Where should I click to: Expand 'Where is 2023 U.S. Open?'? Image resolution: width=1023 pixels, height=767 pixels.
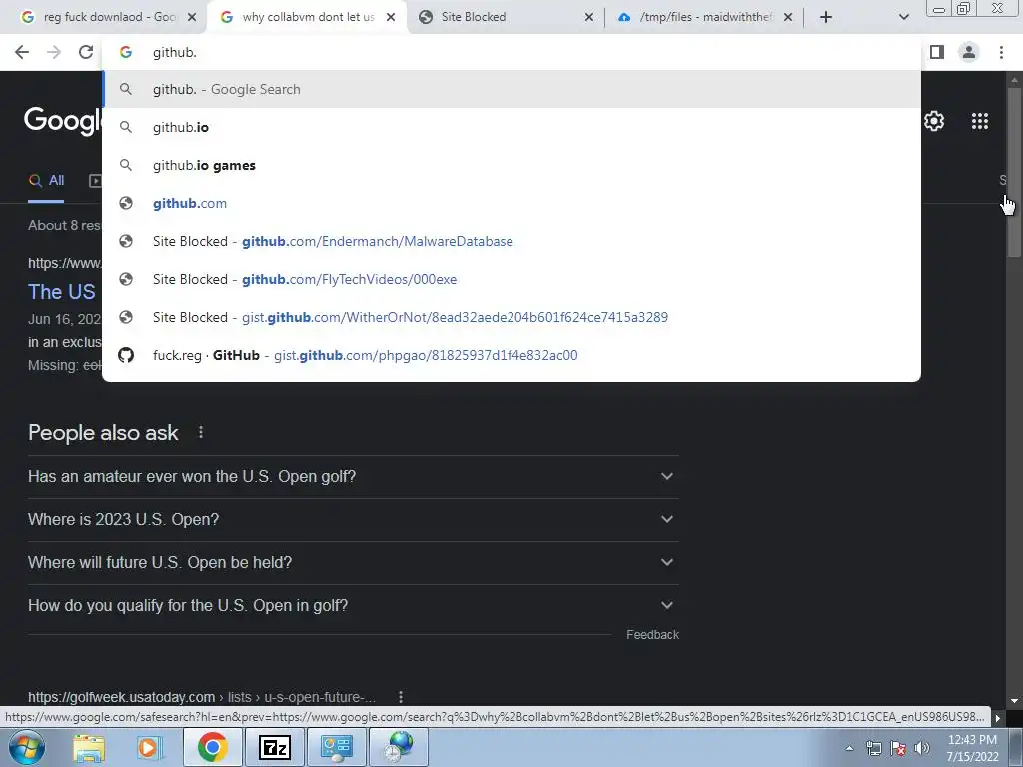(x=353, y=519)
